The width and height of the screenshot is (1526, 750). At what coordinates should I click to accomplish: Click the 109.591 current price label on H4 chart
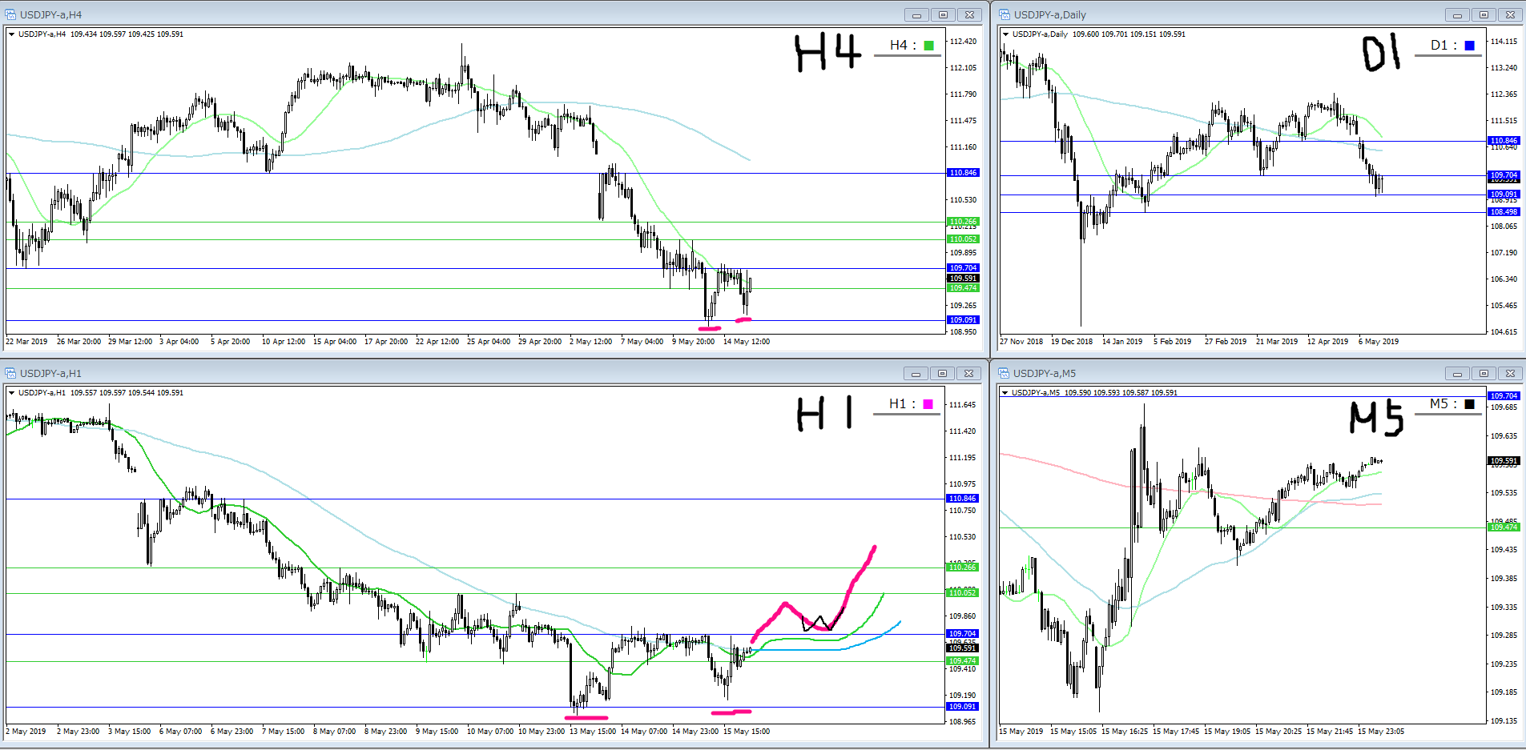click(x=963, y=279)
